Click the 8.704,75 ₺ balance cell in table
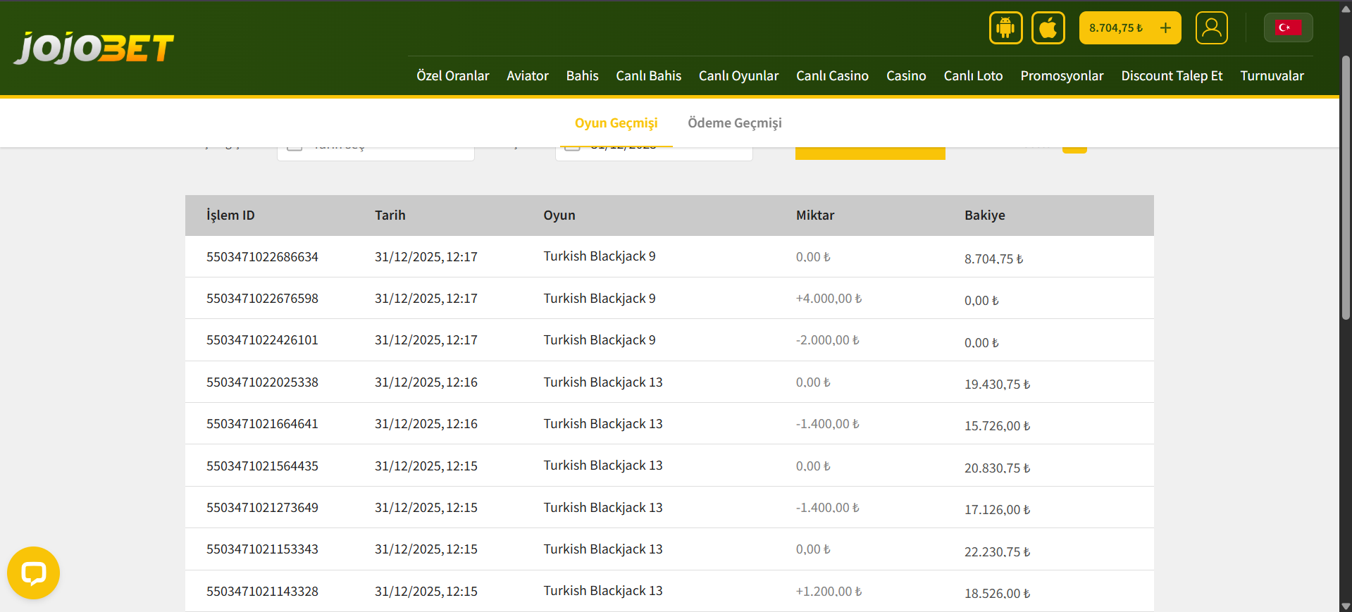The height and width of the screenshot is (612, 1352). tap(993, 259)
